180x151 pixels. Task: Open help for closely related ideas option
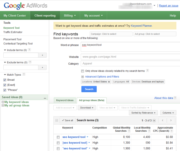(147, 71)
